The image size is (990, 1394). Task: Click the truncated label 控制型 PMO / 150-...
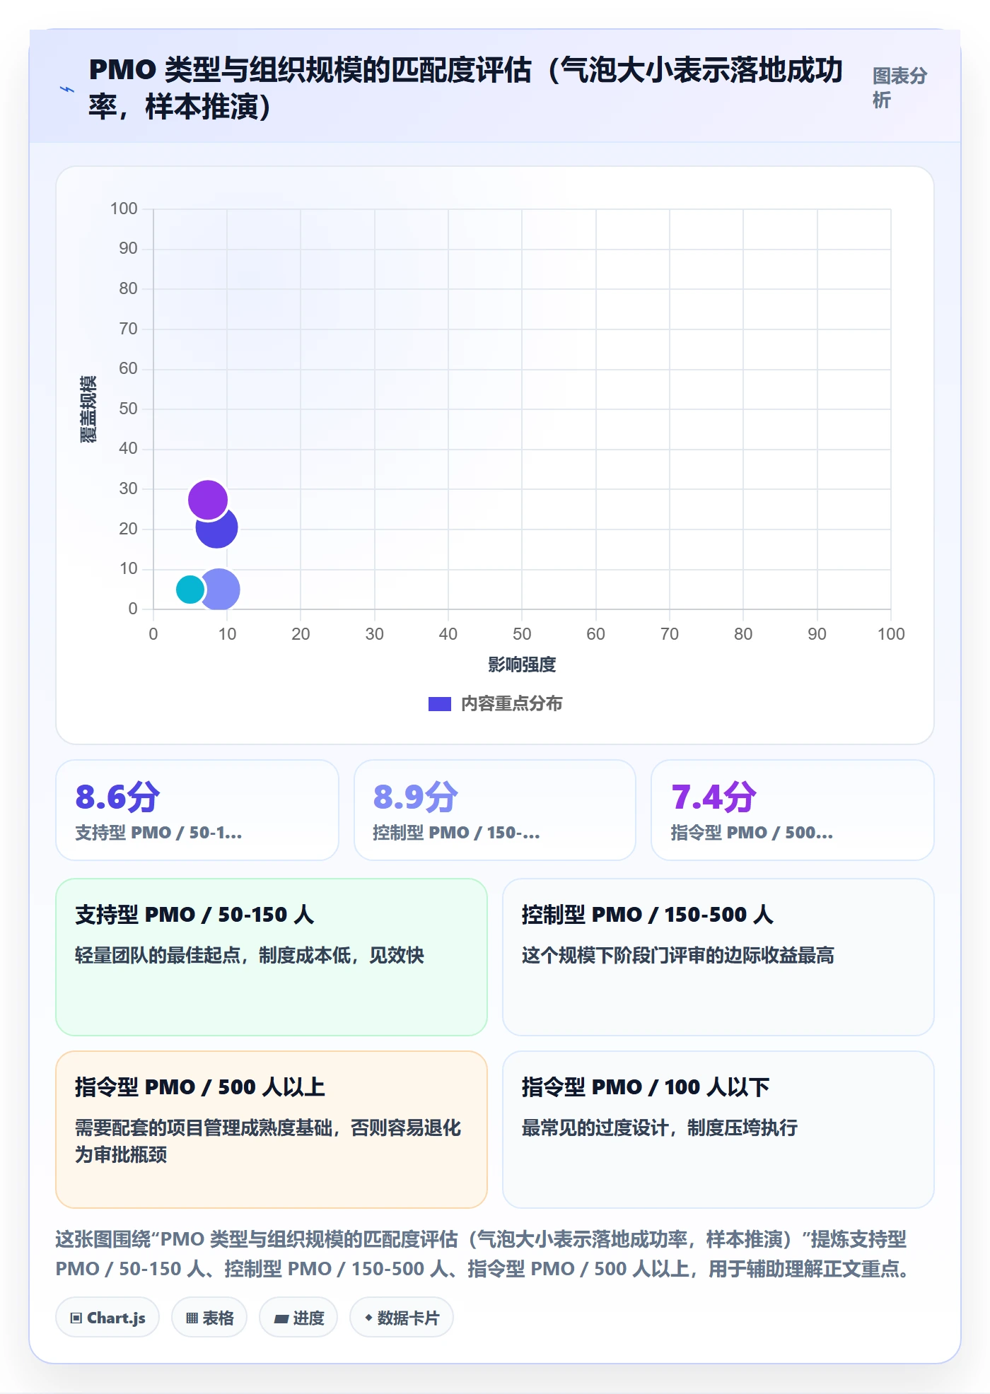(x=456, y=833)
